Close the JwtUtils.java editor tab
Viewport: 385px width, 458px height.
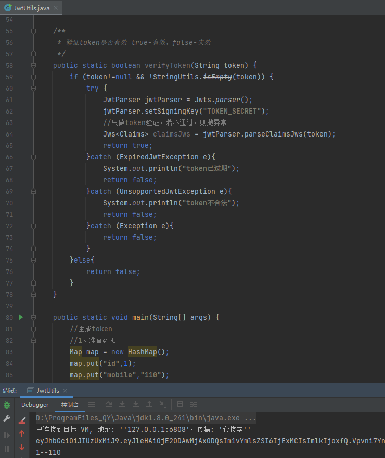point(56,8)
